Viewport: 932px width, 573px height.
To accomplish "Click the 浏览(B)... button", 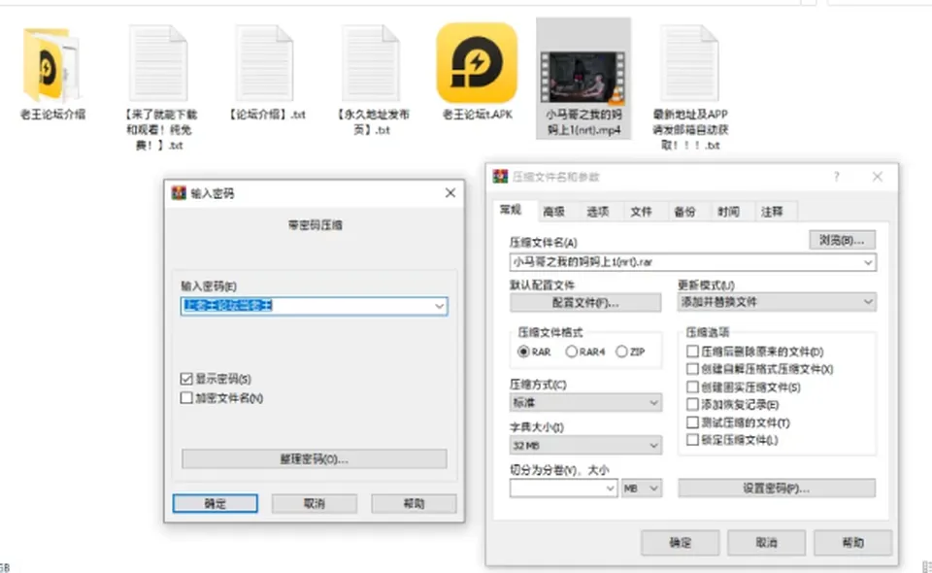I will (843, 240).
